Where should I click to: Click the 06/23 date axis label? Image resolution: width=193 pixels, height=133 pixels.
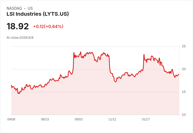45,119
